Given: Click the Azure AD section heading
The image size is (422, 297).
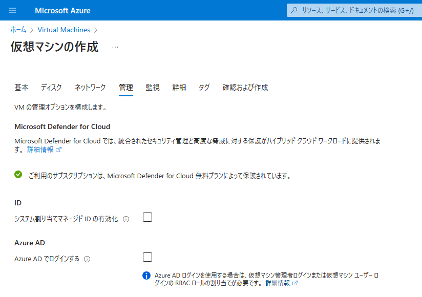Looking at the screenshot, I should tap(30, 243).
